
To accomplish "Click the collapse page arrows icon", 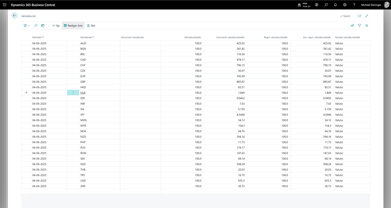I will click(367, 16).
